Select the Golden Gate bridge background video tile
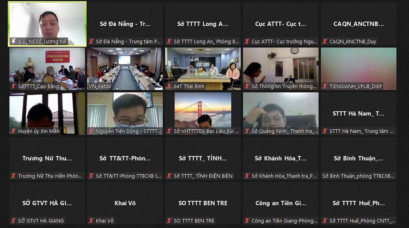 (x=203, y=113)
